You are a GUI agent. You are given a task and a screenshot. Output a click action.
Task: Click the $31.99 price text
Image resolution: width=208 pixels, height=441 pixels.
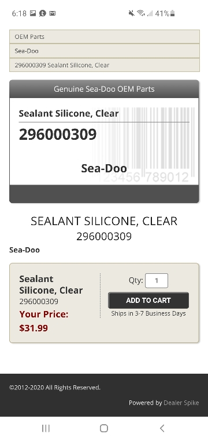coord(34,328)
